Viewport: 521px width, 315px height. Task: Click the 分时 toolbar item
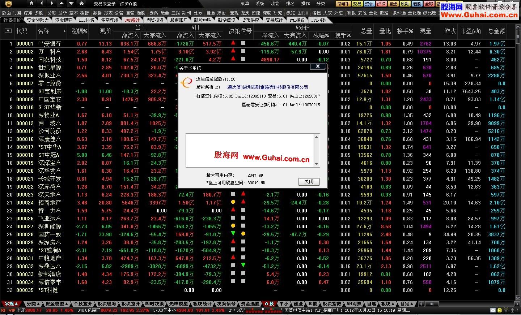point(52,13)
